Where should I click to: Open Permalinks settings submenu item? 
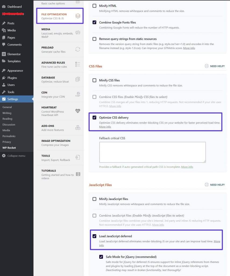tap(9, 136)
